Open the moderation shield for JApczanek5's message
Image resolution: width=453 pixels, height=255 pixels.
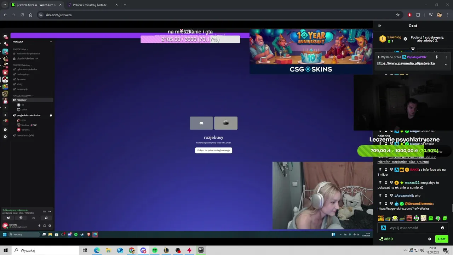[x=392, y=195]
